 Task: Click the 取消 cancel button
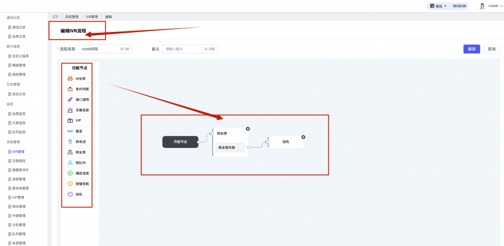coord(492,49)
